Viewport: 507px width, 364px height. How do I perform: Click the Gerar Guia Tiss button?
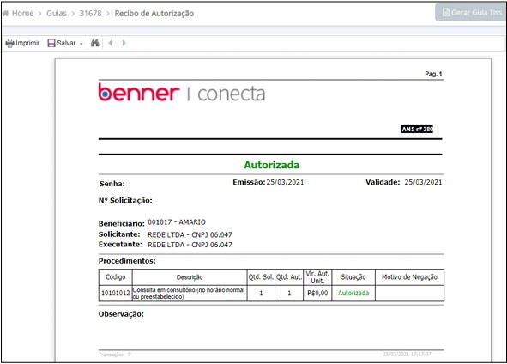point(471,13)
